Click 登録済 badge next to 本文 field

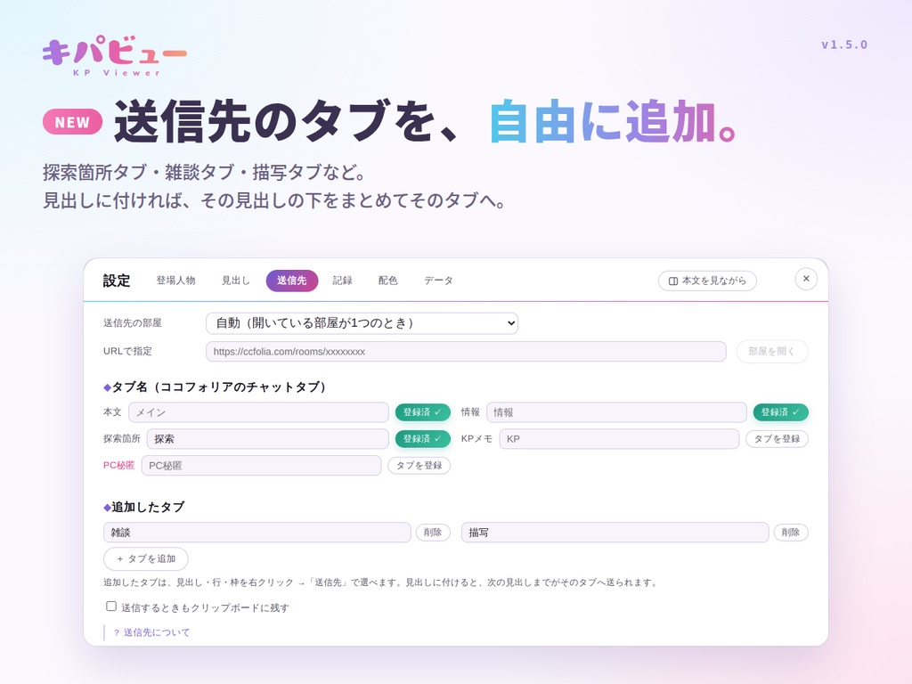coord(423,412)
